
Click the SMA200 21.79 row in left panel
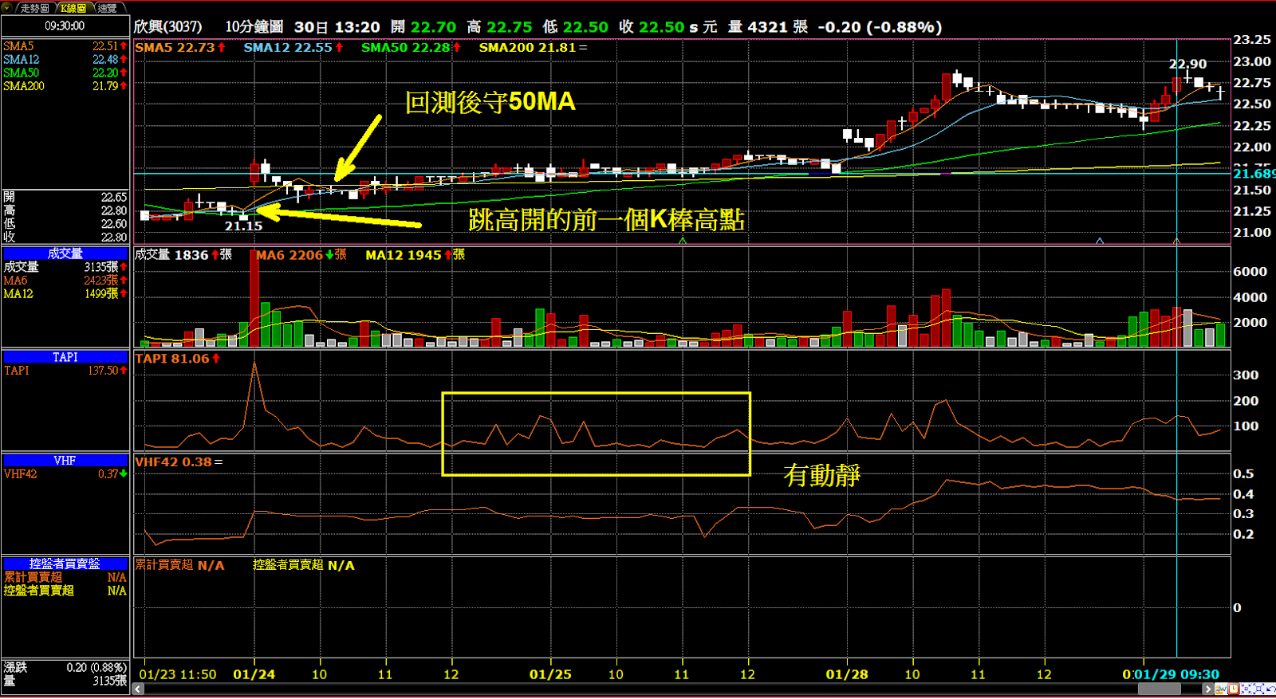pos(65,86)
